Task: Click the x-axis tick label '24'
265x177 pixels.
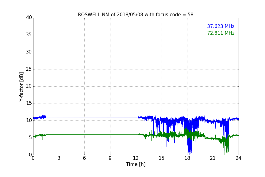Action: tap(238, 158)
